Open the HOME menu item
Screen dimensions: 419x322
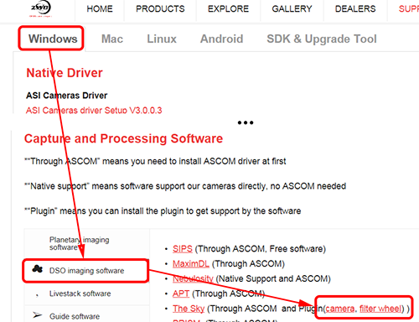pyautogui.click(x=100, y=9)
